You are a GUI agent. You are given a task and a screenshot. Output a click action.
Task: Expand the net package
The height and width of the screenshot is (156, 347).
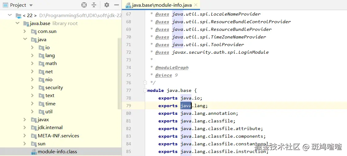click(32, 71)
